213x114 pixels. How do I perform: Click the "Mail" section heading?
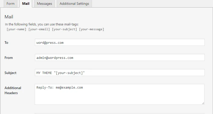(9, 17)
